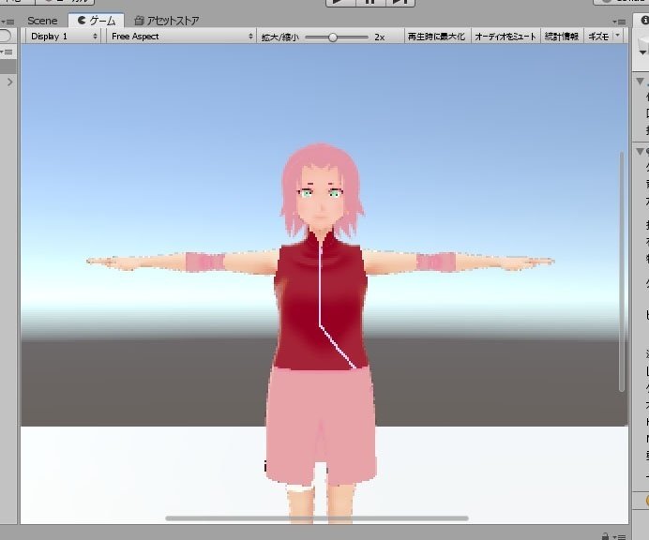Open the lower left panel options menu icon
This screenshot has height=540, width=649.
7,52
